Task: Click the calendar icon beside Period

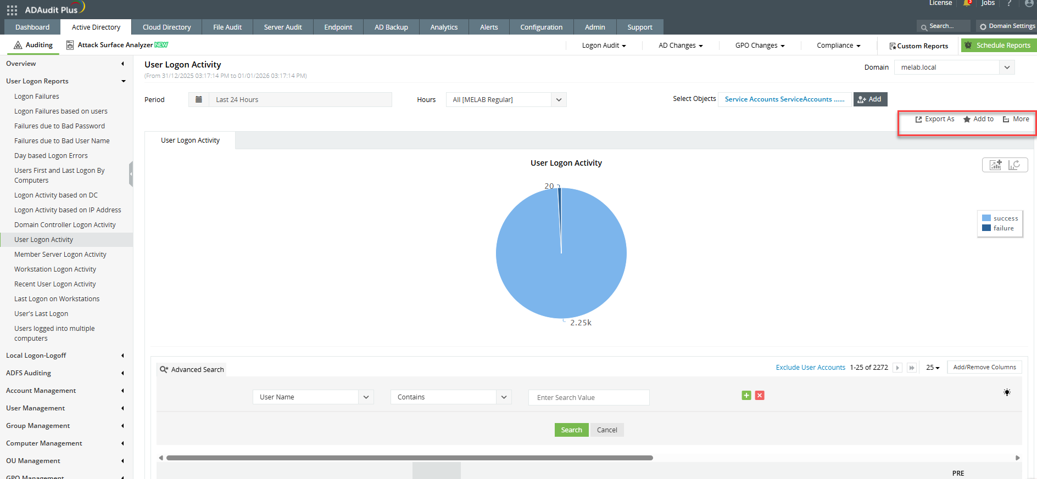Action: [x=199, y=100]
